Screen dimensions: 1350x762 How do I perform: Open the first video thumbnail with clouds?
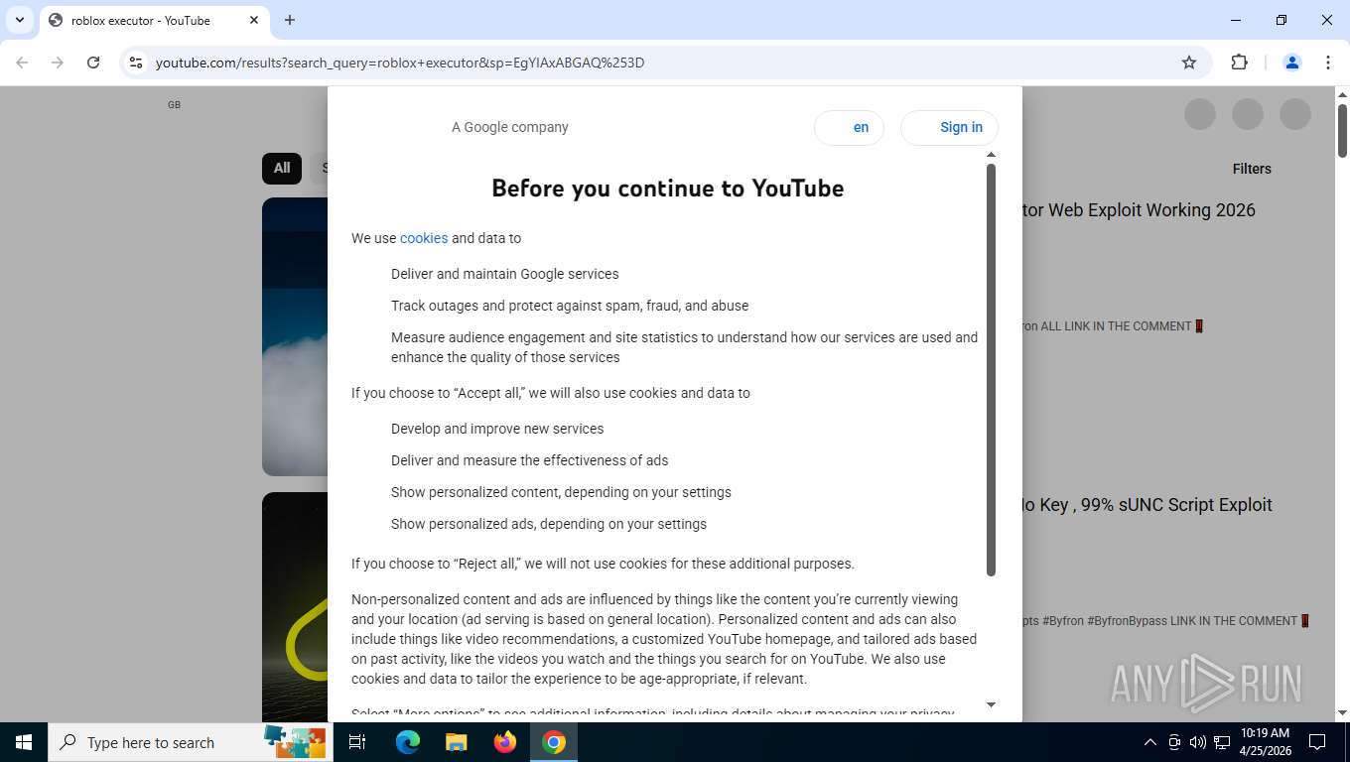(x=295, y=336)
